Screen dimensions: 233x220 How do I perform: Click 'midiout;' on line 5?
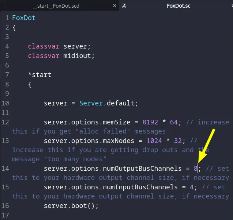(79, 56)
